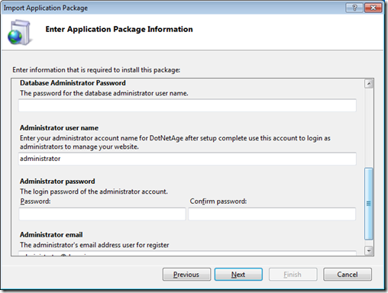Click the 'Administrator user name' heading

point(59,127)
